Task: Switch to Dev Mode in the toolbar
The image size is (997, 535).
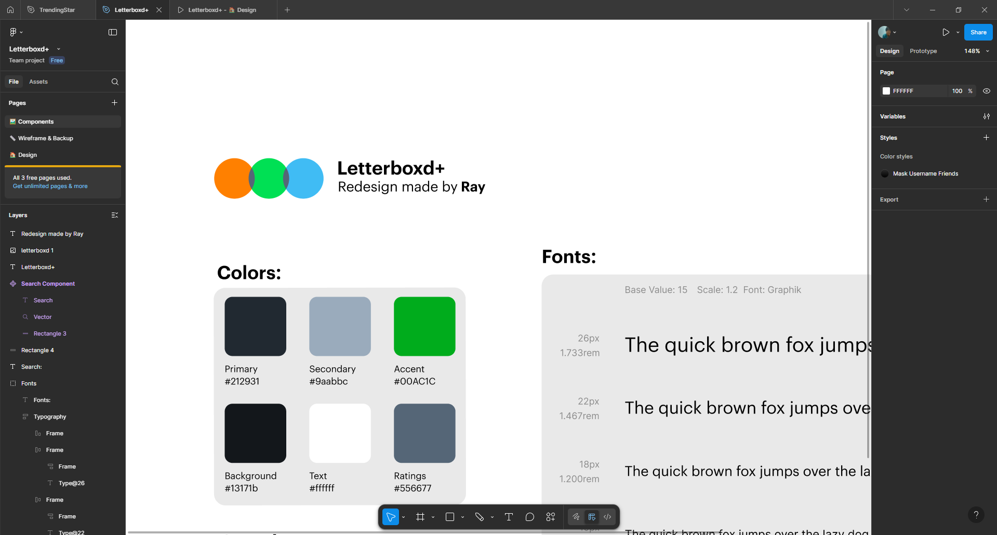Action: pos(607,517)
